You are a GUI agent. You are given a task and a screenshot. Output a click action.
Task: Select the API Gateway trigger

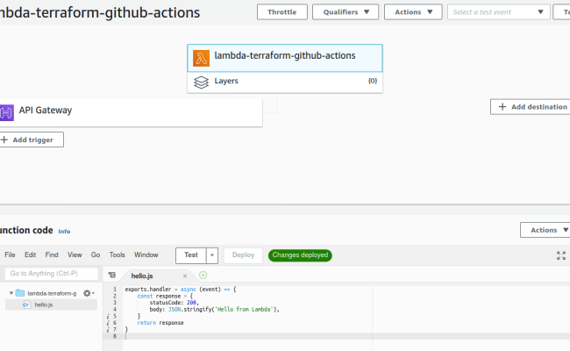[x=131, y=112]
